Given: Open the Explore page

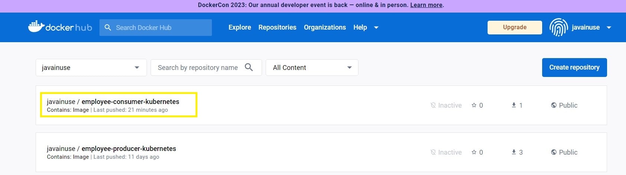Looking at the screenshot, I should pyautogui.click(x=240, y=27).
